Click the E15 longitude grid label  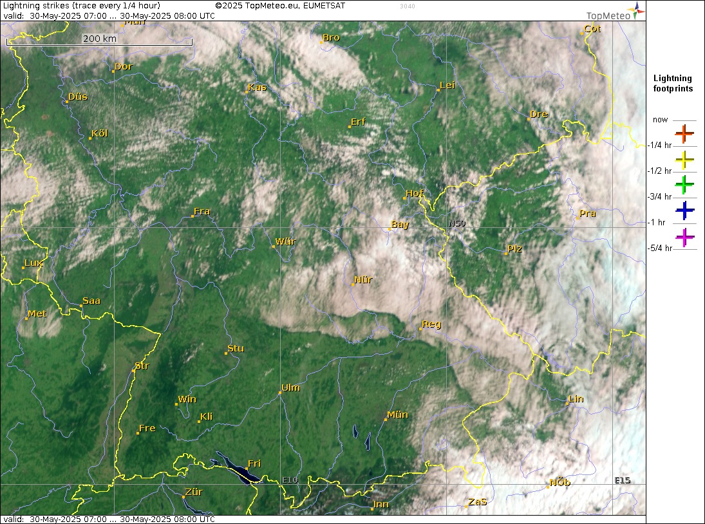click(x=623, y=480)
